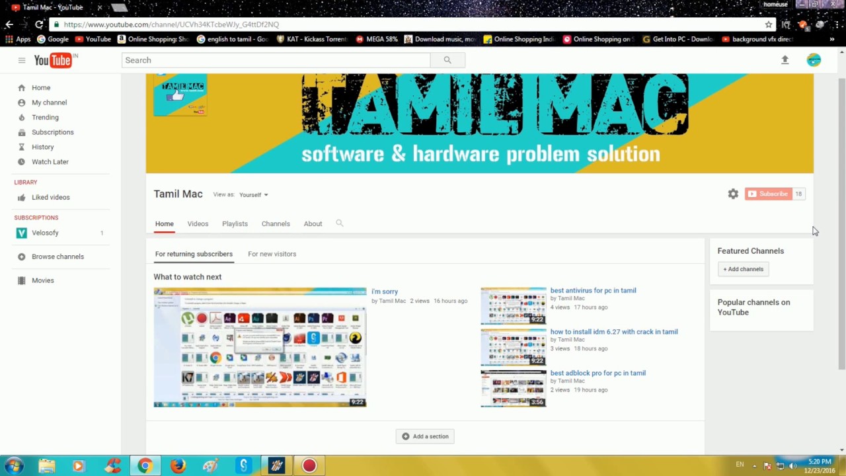Open the Apps bookmark shortcut
The image size is (846, 476).
point(18,39)
